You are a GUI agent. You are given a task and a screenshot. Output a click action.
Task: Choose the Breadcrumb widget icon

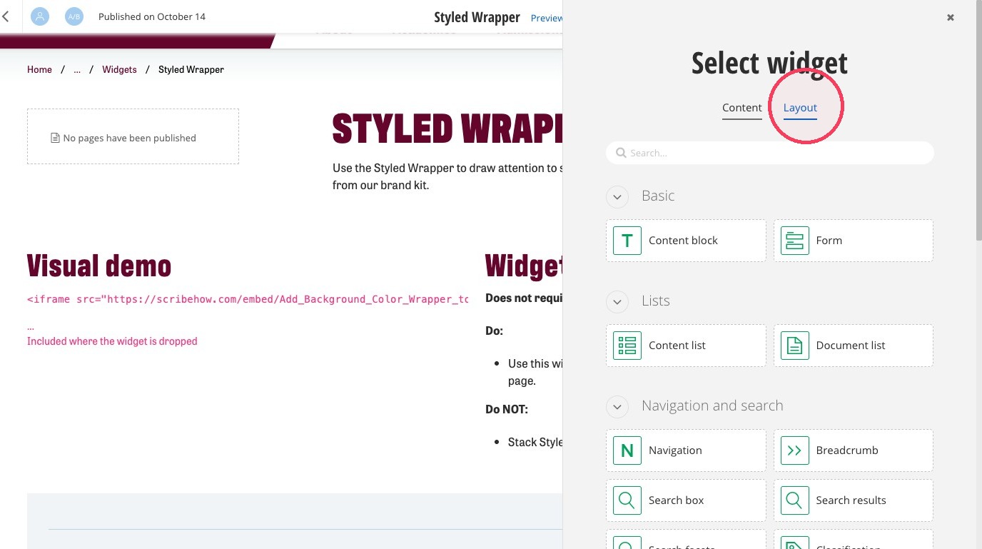(x=794, y=450)
